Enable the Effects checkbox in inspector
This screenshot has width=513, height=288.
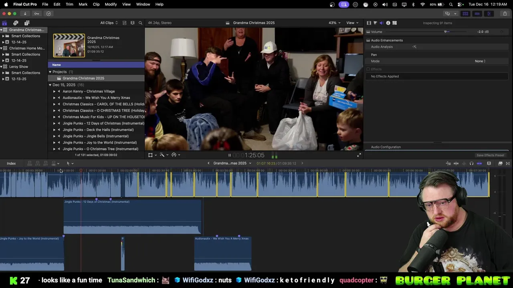(368, 69)
